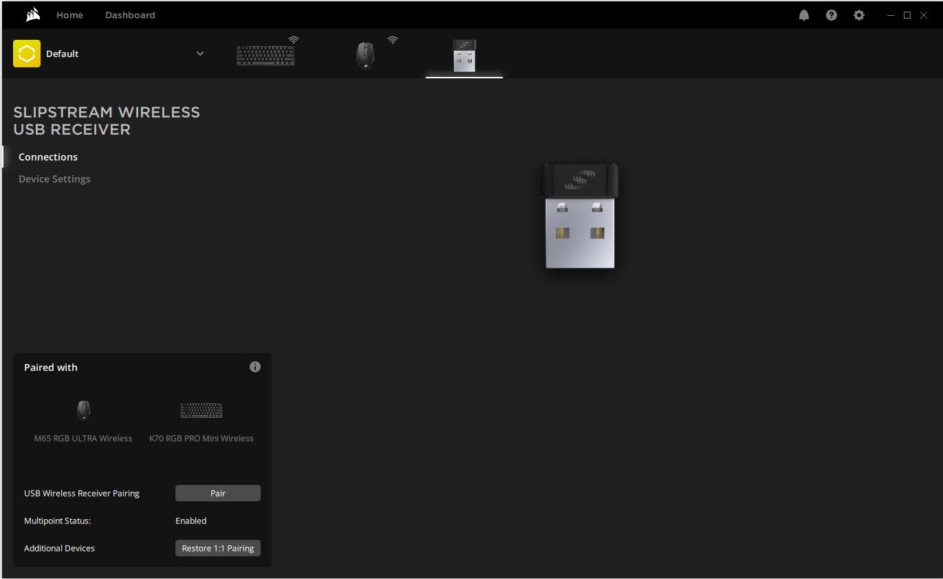Open the Dashboard tab
This screenshot has width=943, height=579.
[130, 15]
